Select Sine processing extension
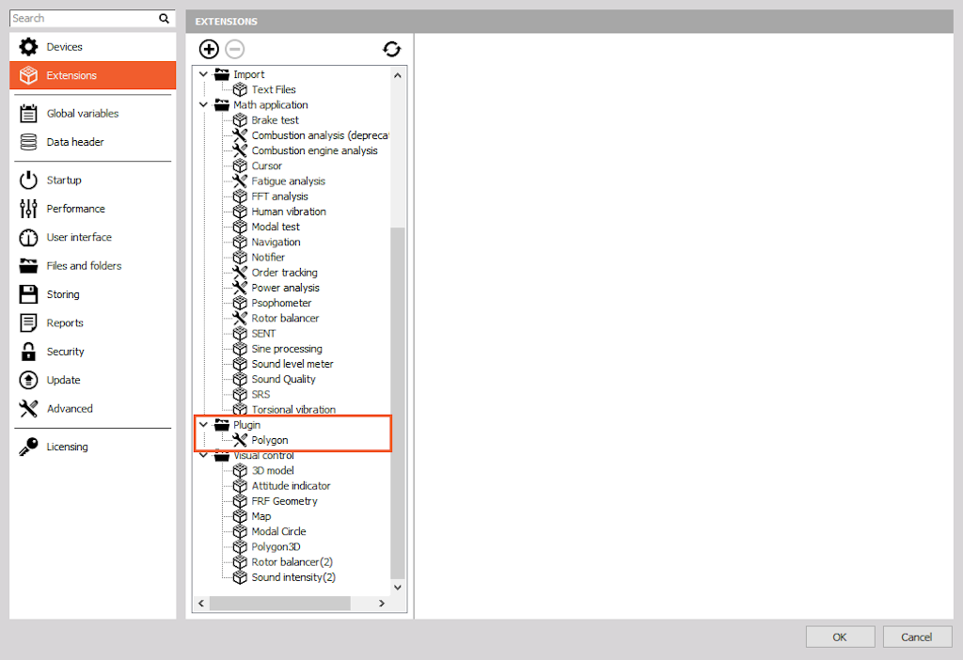This screenshot has width=963, height=660. 287,349
